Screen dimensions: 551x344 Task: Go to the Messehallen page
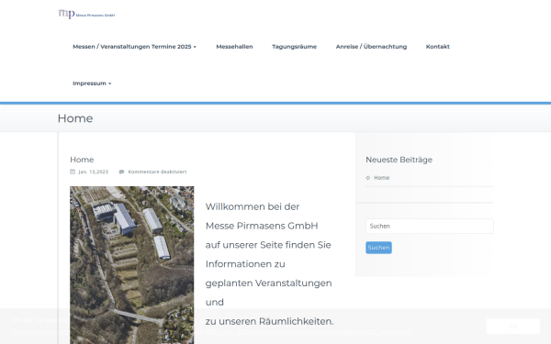tap(234, 47)
